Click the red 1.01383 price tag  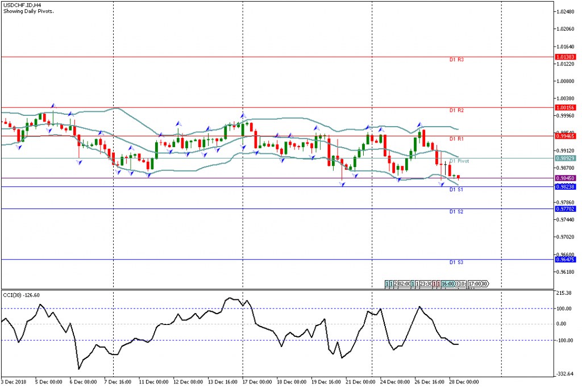(x=566, y=57)
